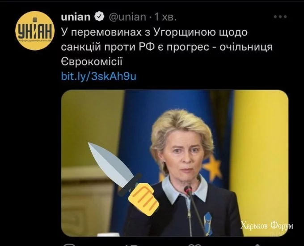Tap the like heart icon below photo

pos(194,245)
